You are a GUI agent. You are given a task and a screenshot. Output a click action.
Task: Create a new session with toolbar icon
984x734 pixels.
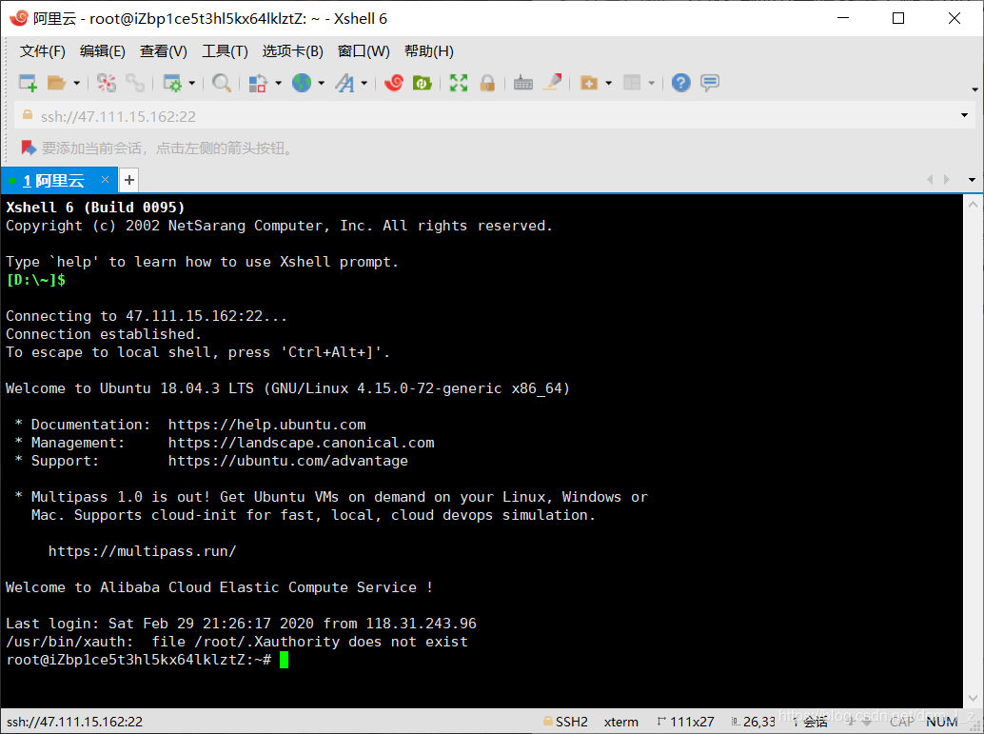pyautogui.click(x=29, y=83)
